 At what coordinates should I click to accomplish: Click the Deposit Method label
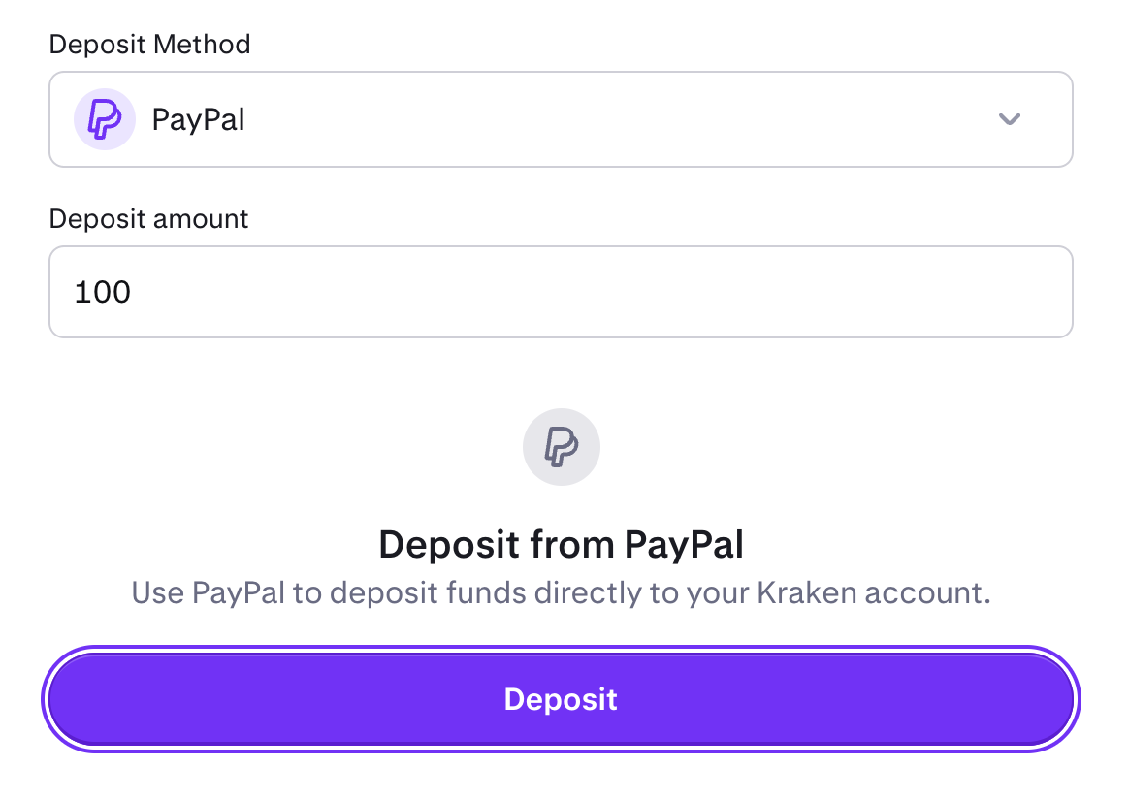click(x=149, y=44)
